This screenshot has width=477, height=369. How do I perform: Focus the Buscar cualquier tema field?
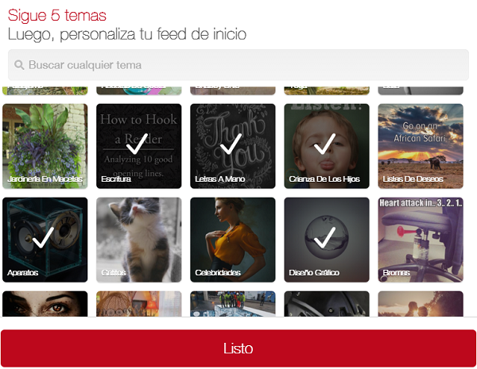[238, 65]
